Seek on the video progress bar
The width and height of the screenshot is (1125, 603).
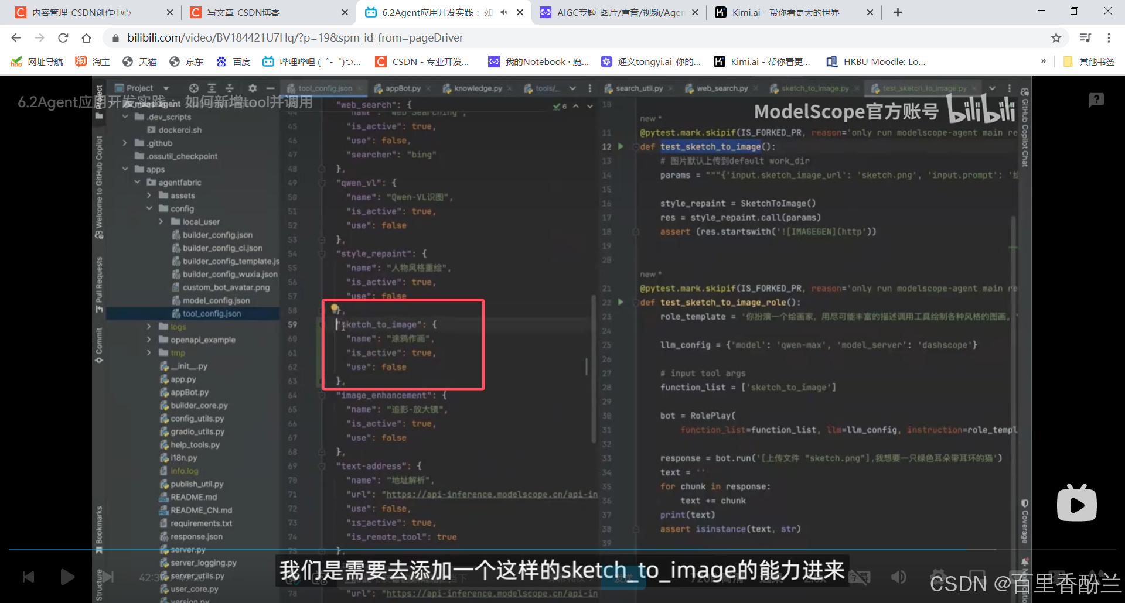pos(562,550)
